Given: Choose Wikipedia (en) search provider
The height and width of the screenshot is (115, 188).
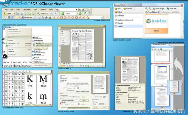Looking at the screenshot, I should [x=42, y=41].
